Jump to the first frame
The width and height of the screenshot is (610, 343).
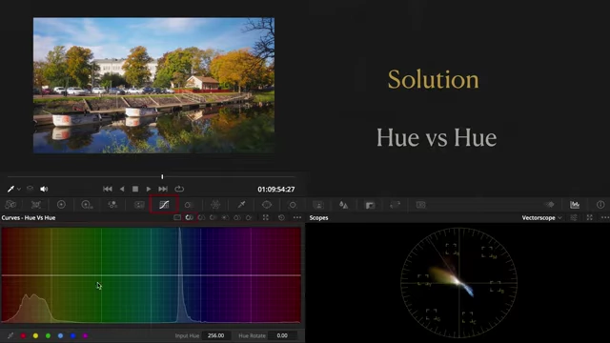click(108, 189)
